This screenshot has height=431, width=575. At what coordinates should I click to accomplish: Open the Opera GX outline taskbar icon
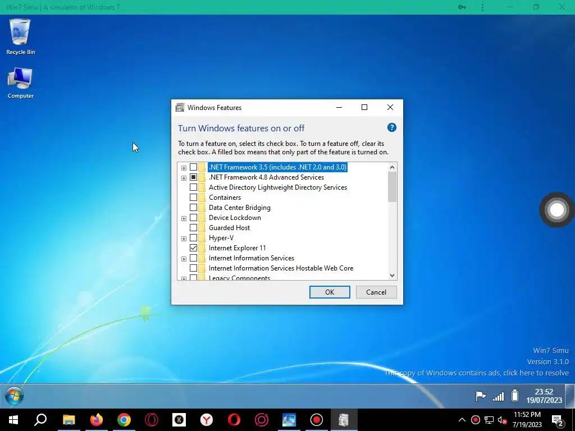point(152,420)
